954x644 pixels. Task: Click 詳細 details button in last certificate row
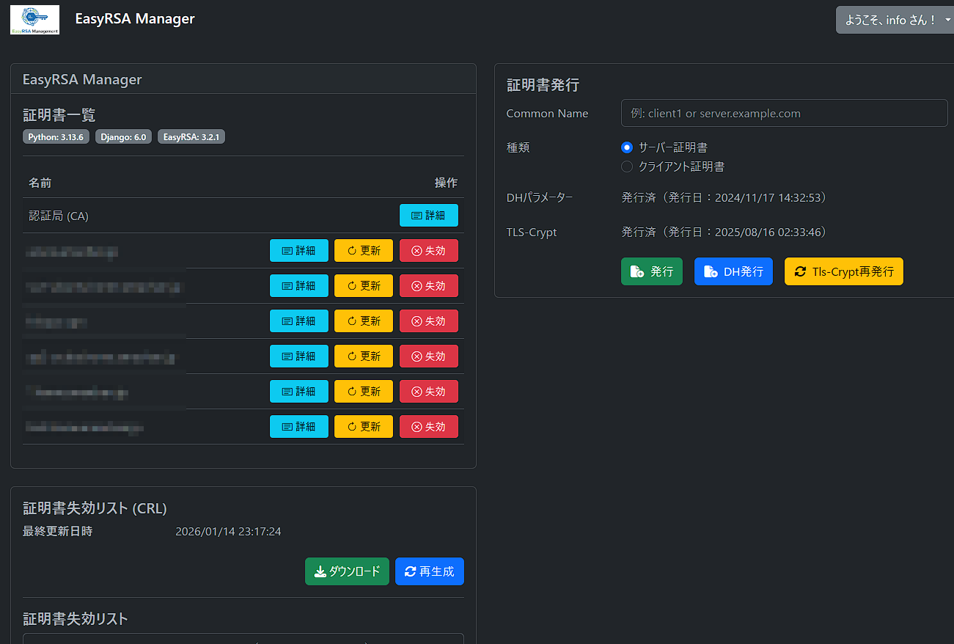[298, 427]
